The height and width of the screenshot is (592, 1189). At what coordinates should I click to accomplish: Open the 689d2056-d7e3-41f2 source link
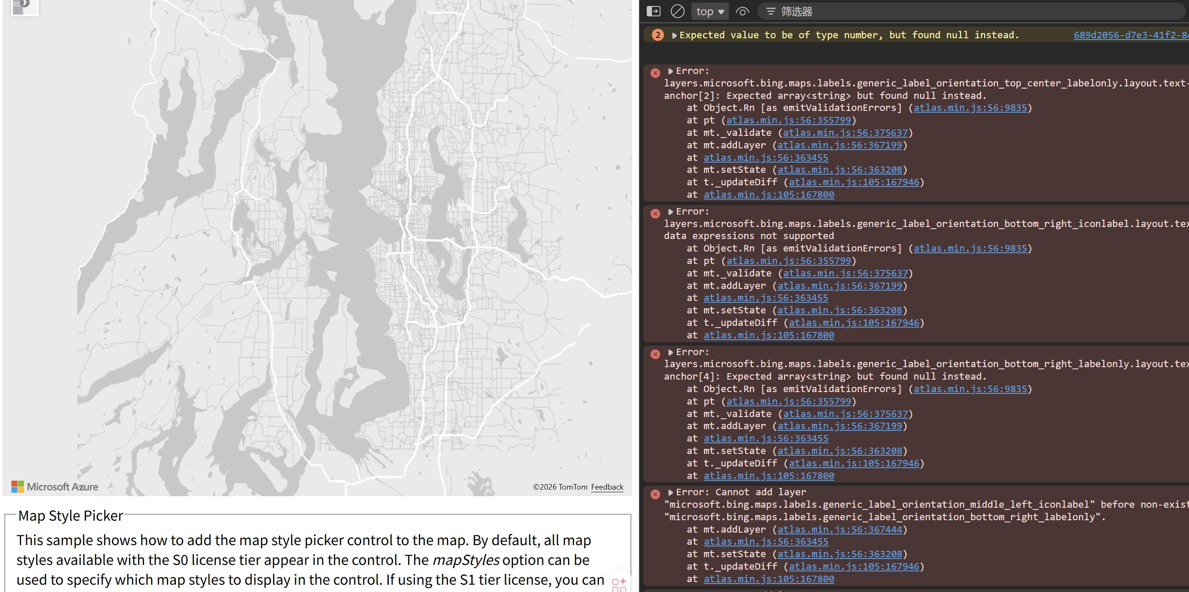(x=1131, y=35)
